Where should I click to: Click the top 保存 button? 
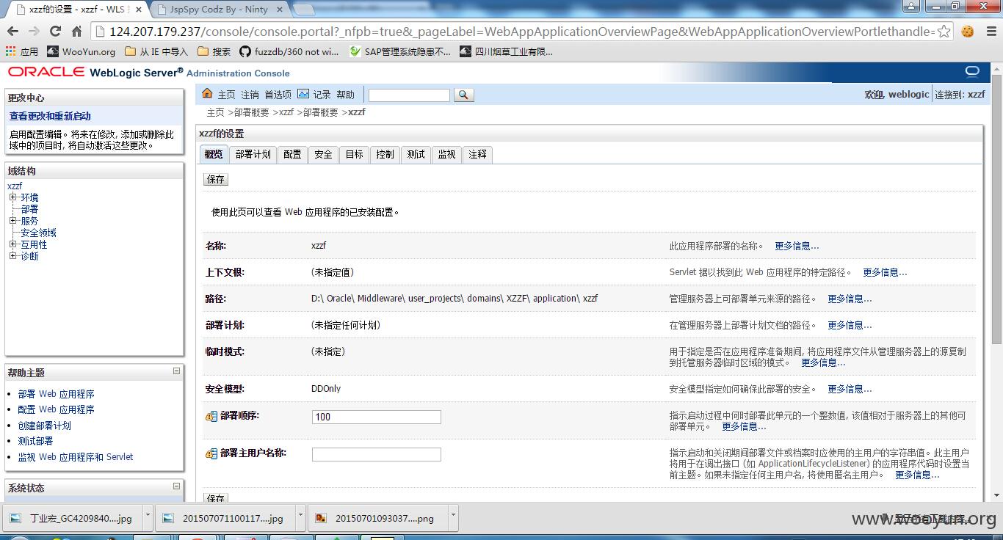click(216, 179)
